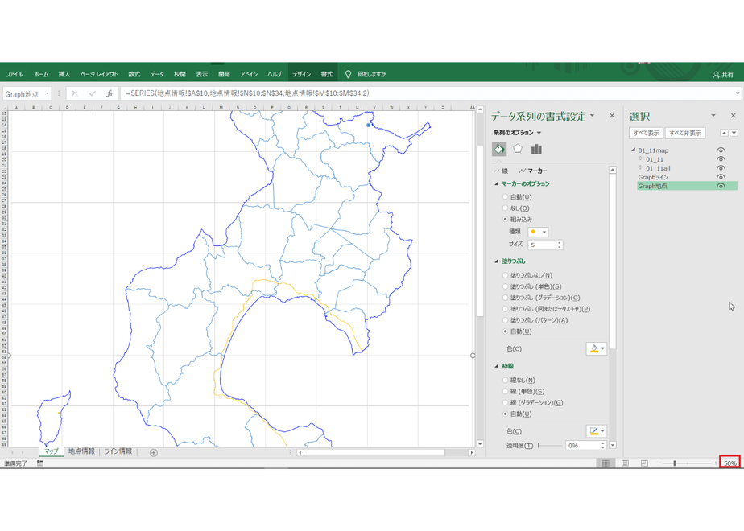Click the 50% zoom level indicator

tap(730, 463)
